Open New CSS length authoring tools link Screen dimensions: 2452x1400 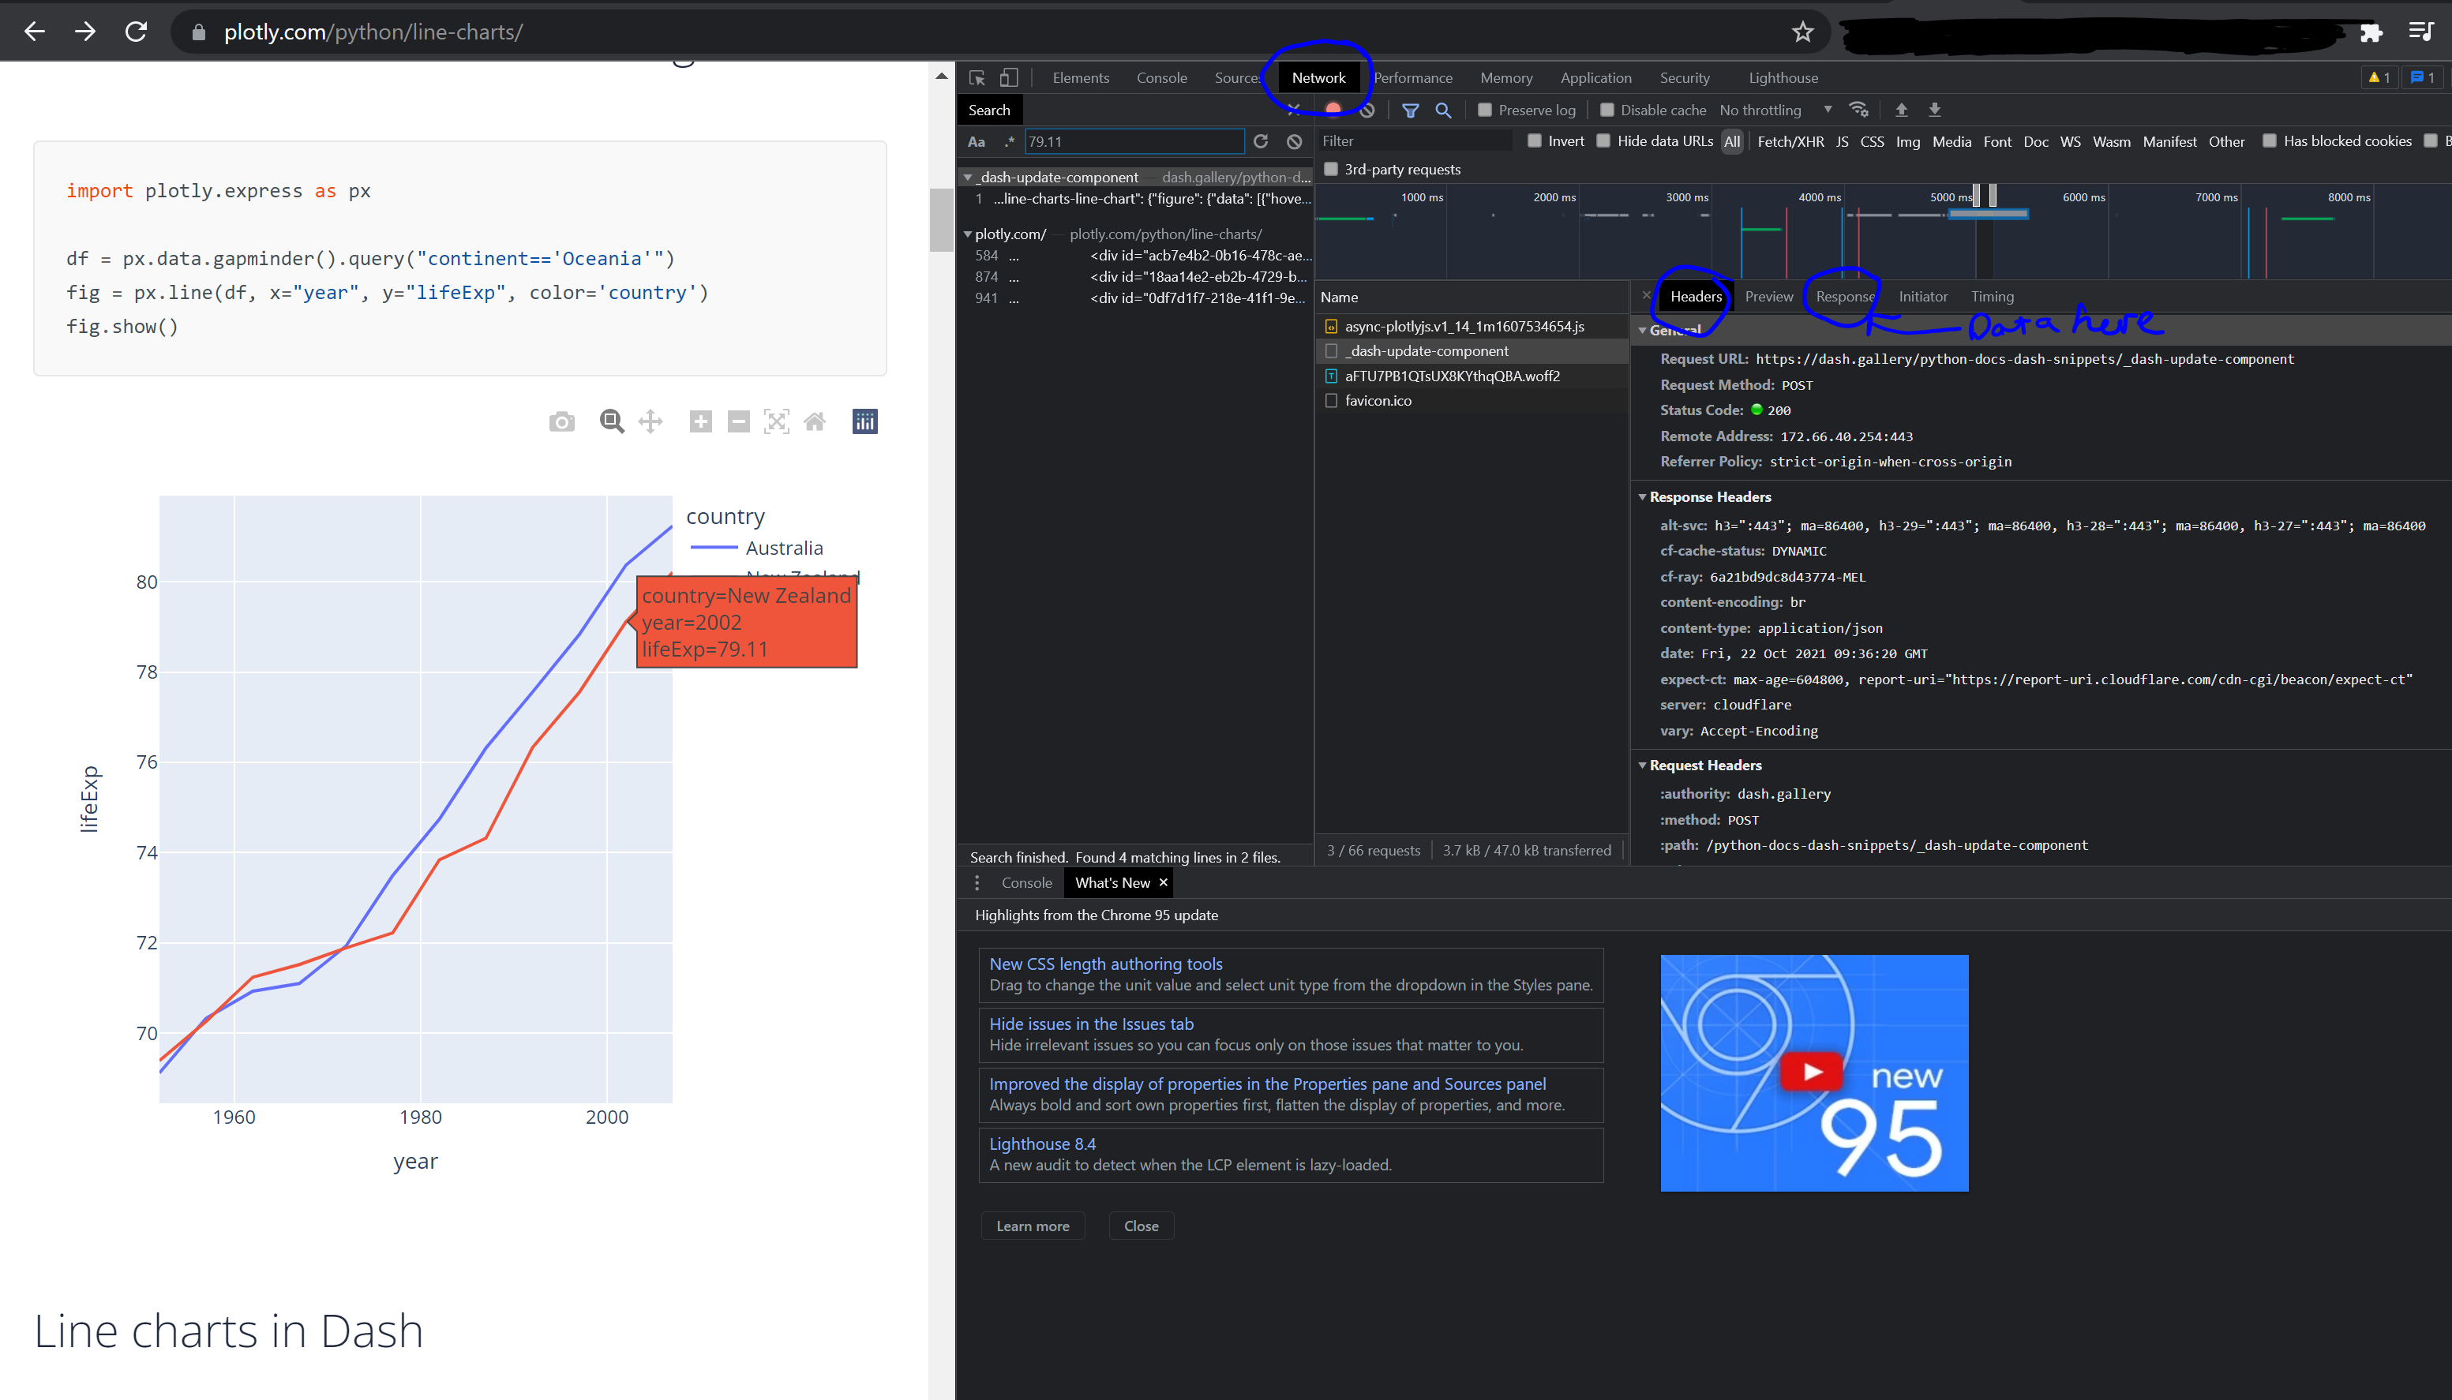click(x=1106, y=964)
